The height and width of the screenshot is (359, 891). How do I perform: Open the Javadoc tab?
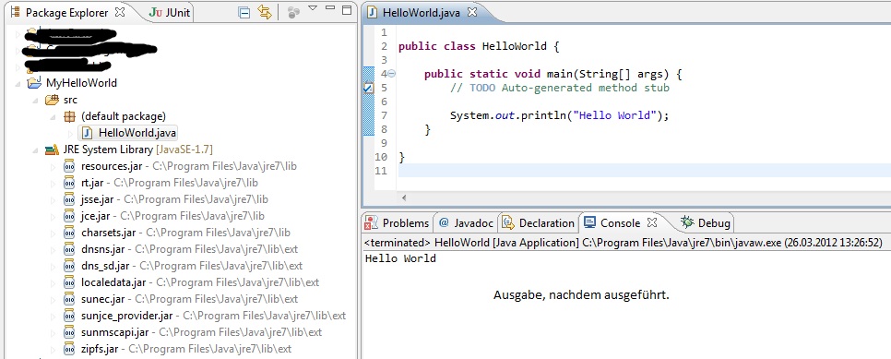click(467, 222)
